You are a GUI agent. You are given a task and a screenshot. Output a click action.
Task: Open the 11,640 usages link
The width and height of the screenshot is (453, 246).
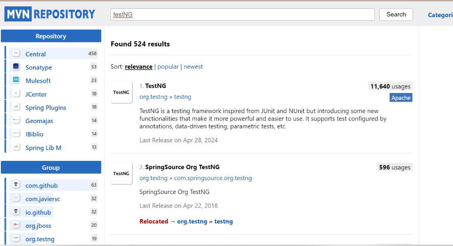390,86
